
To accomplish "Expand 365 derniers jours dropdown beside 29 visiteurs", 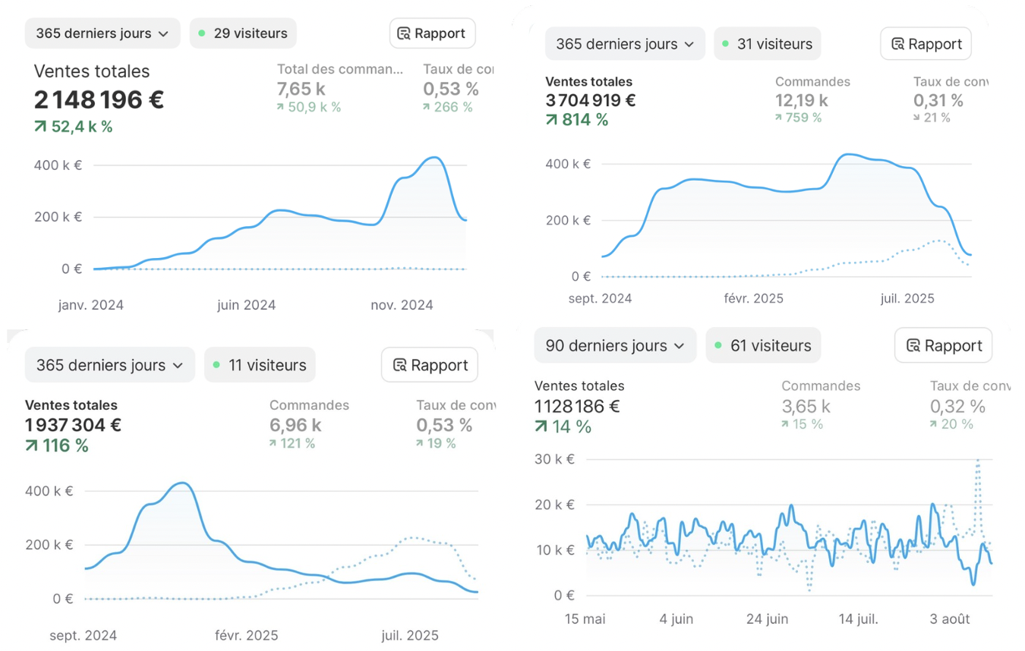I will (x=102, y=33).
